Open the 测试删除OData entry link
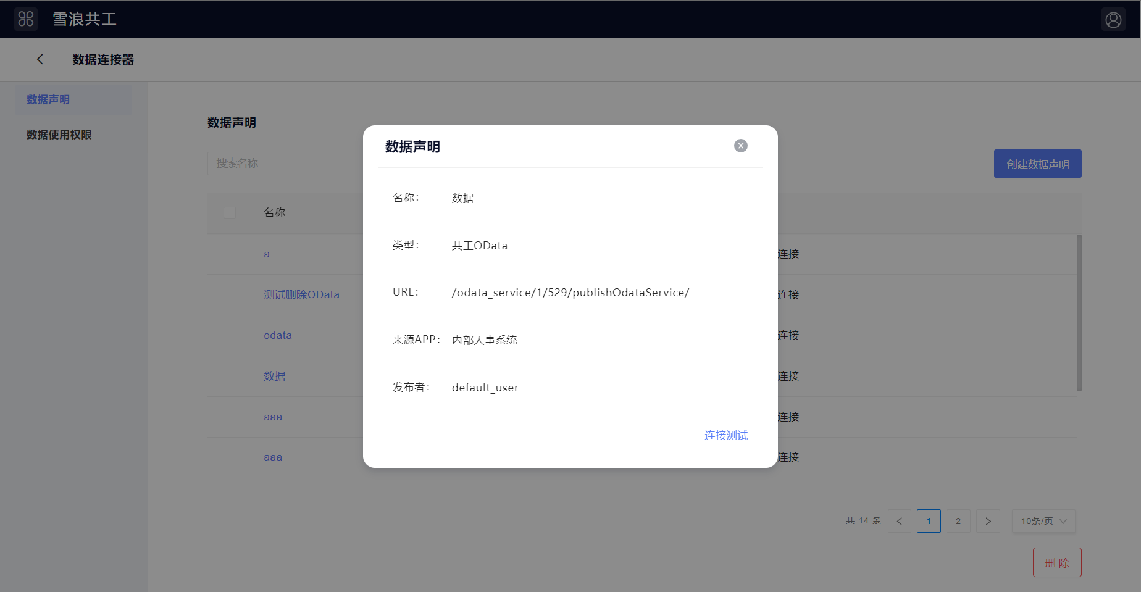The image size is (1141, 592). (301, 294)
